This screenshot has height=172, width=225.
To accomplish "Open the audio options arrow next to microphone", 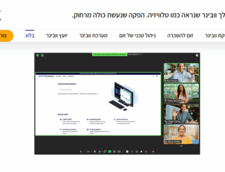I will pyautogui.click(x=84, y=152).
